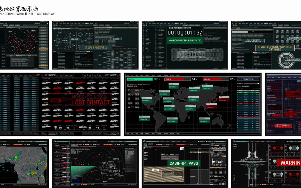301x188 pixels.
Task: Click the green DULLES progress bar
Action: click(140, 79)
